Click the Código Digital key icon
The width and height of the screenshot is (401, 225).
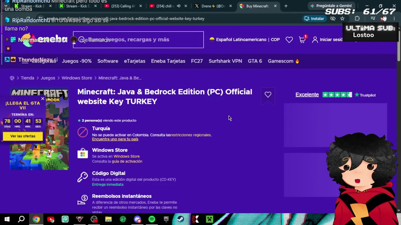pyautogui.click(x=83, y=177)
